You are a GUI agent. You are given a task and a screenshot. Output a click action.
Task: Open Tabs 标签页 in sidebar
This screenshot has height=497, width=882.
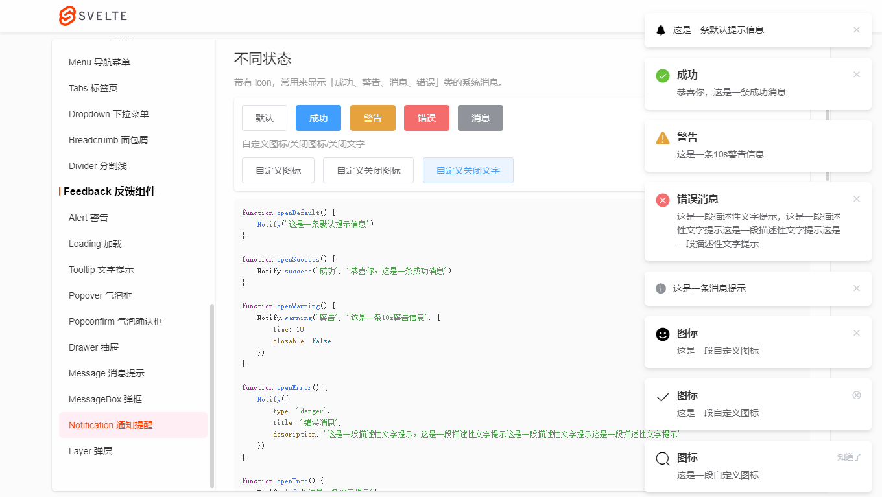[x=93, y=88]
